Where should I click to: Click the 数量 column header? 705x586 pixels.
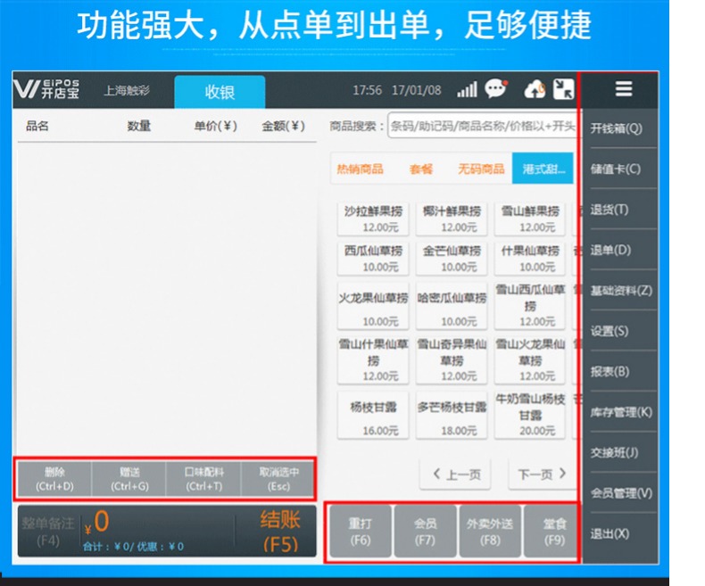point(138,126)
